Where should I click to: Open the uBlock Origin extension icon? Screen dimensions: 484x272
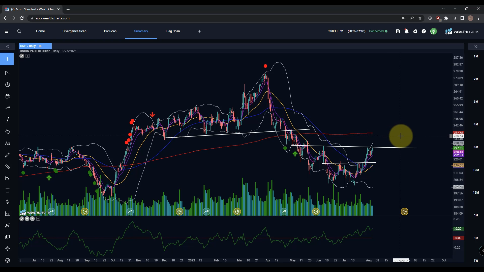pyautogui.click(x=438, y=18)
